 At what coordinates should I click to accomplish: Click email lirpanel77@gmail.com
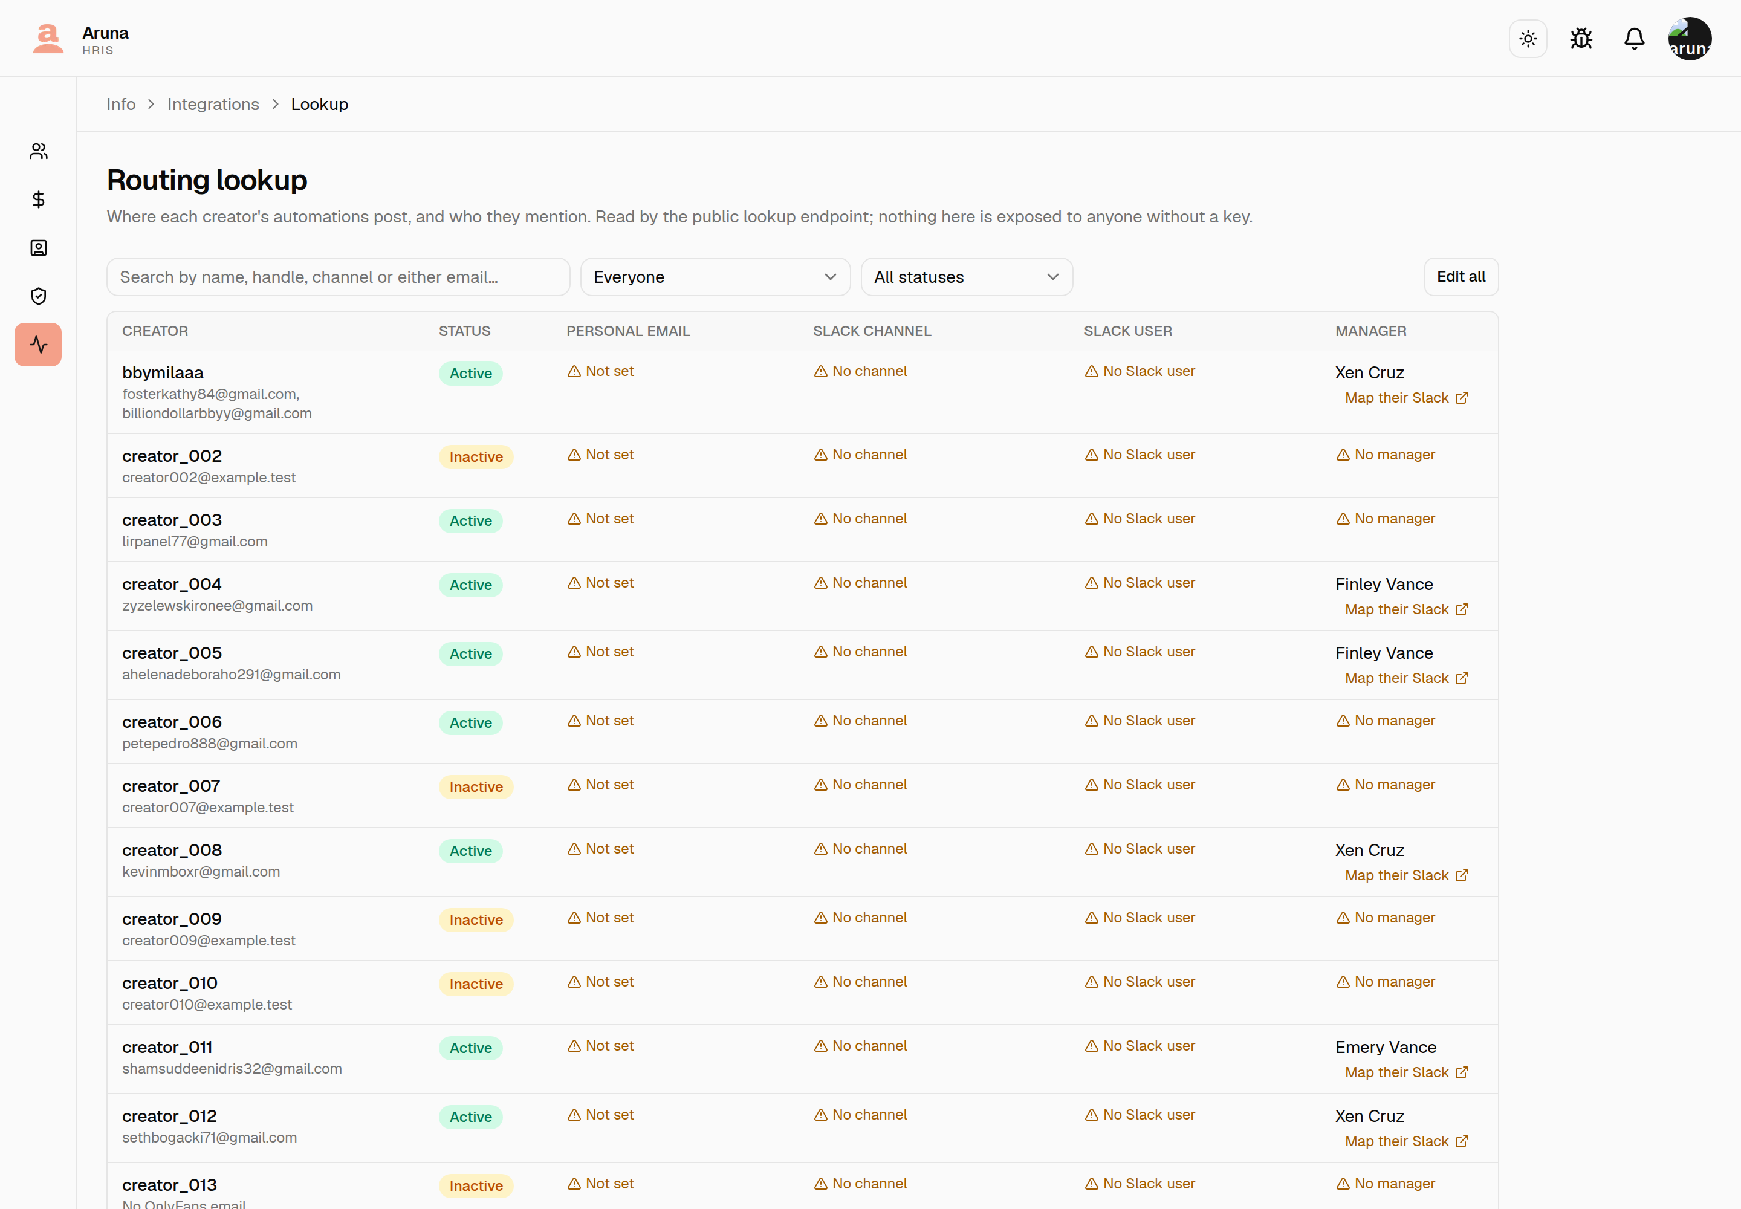pyautogui.click(x=195, y=542)
